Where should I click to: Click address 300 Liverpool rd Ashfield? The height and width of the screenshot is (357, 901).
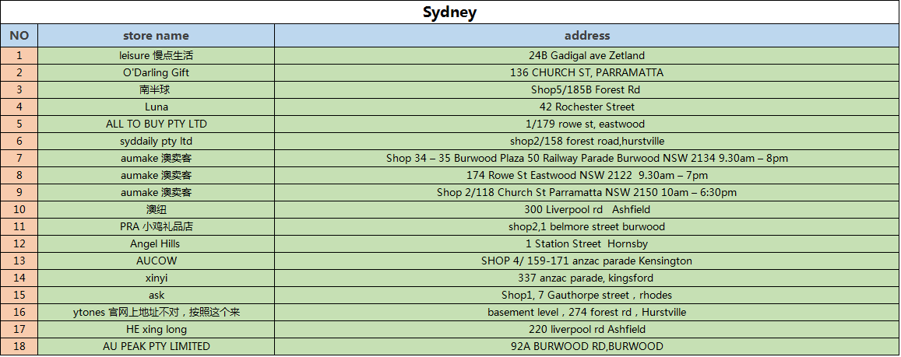(x=586, y=209)
